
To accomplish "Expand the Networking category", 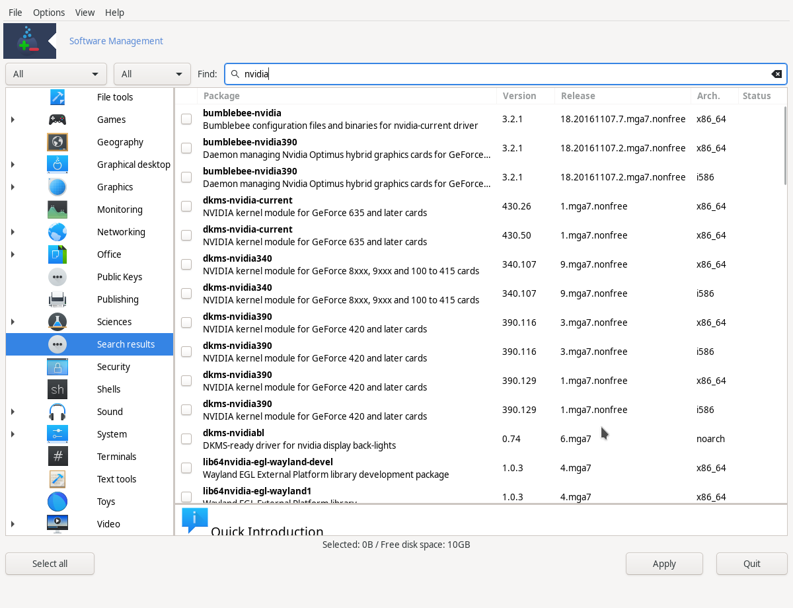I will tap(13, 232).
